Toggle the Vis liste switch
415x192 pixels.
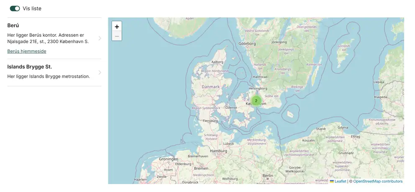(x=15, y=8)
